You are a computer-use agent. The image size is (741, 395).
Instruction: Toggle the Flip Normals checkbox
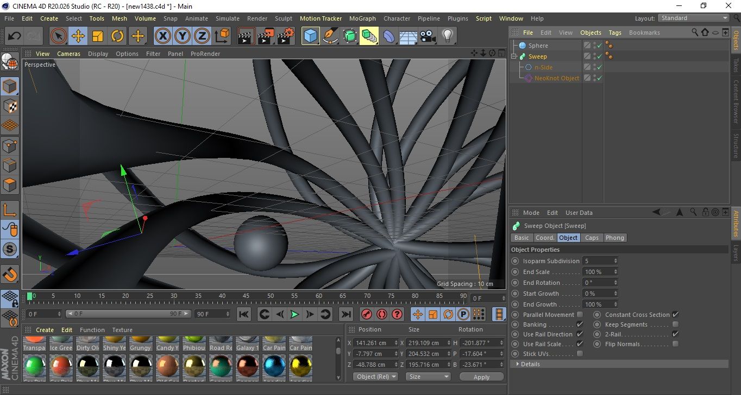(675, 344)
